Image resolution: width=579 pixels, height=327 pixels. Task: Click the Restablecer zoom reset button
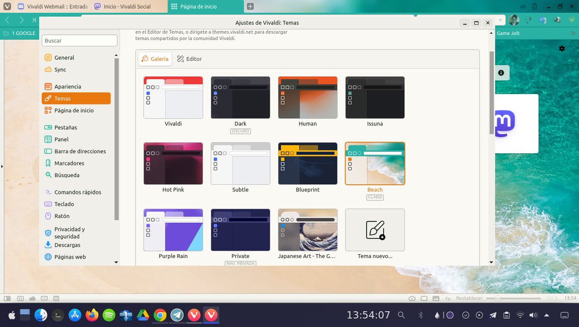pyautogui.click(x=469, y=298)
